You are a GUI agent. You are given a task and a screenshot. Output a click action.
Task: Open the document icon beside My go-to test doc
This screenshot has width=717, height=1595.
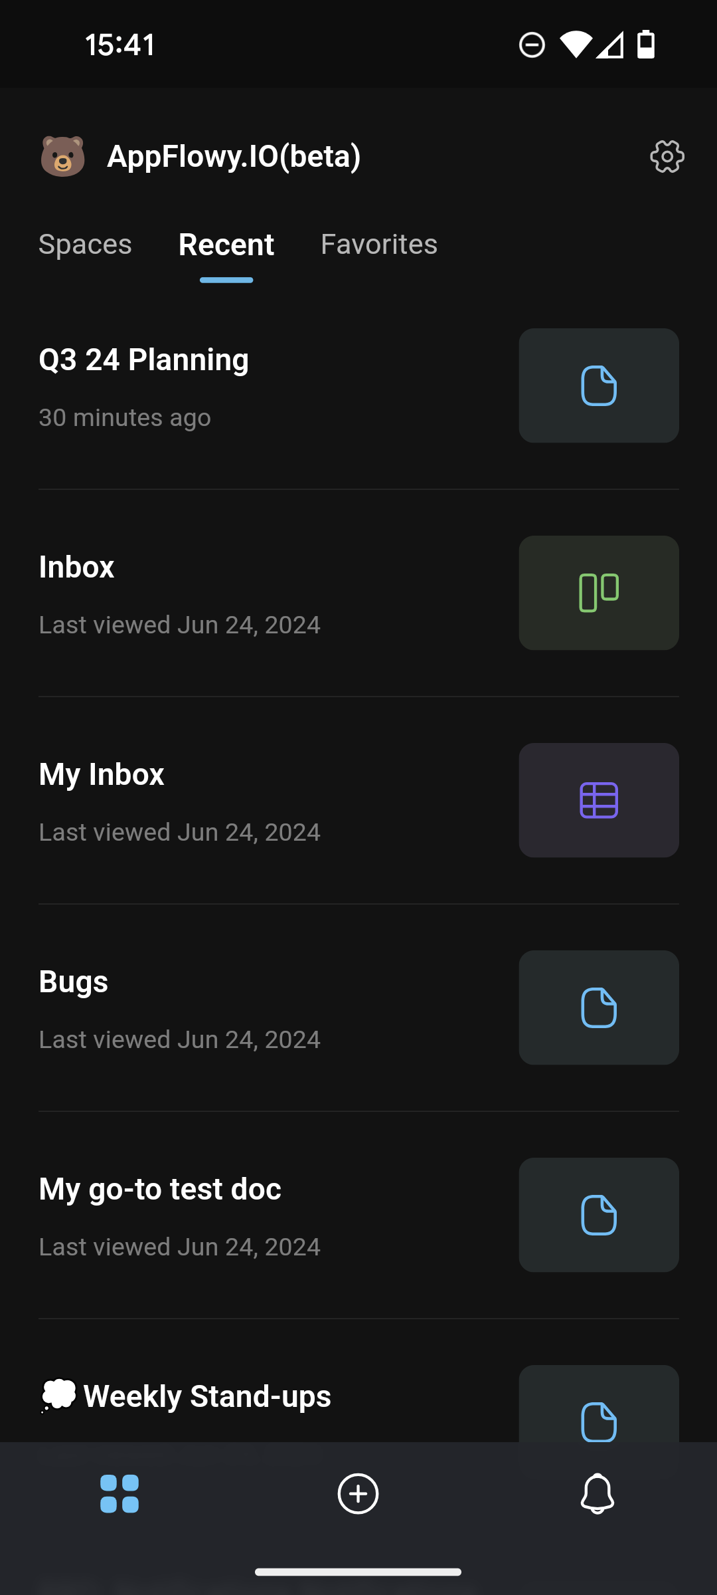click(x=599, y=1215)
